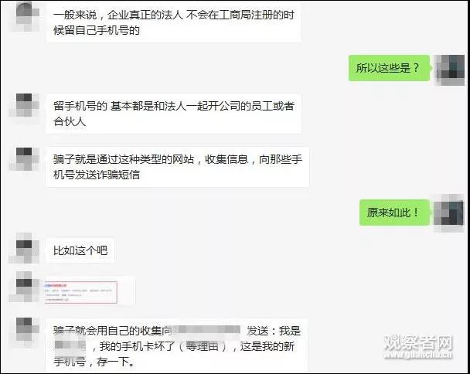Click blurred recipient name in last message
470x374 pixels.
[x=206, y=330]
